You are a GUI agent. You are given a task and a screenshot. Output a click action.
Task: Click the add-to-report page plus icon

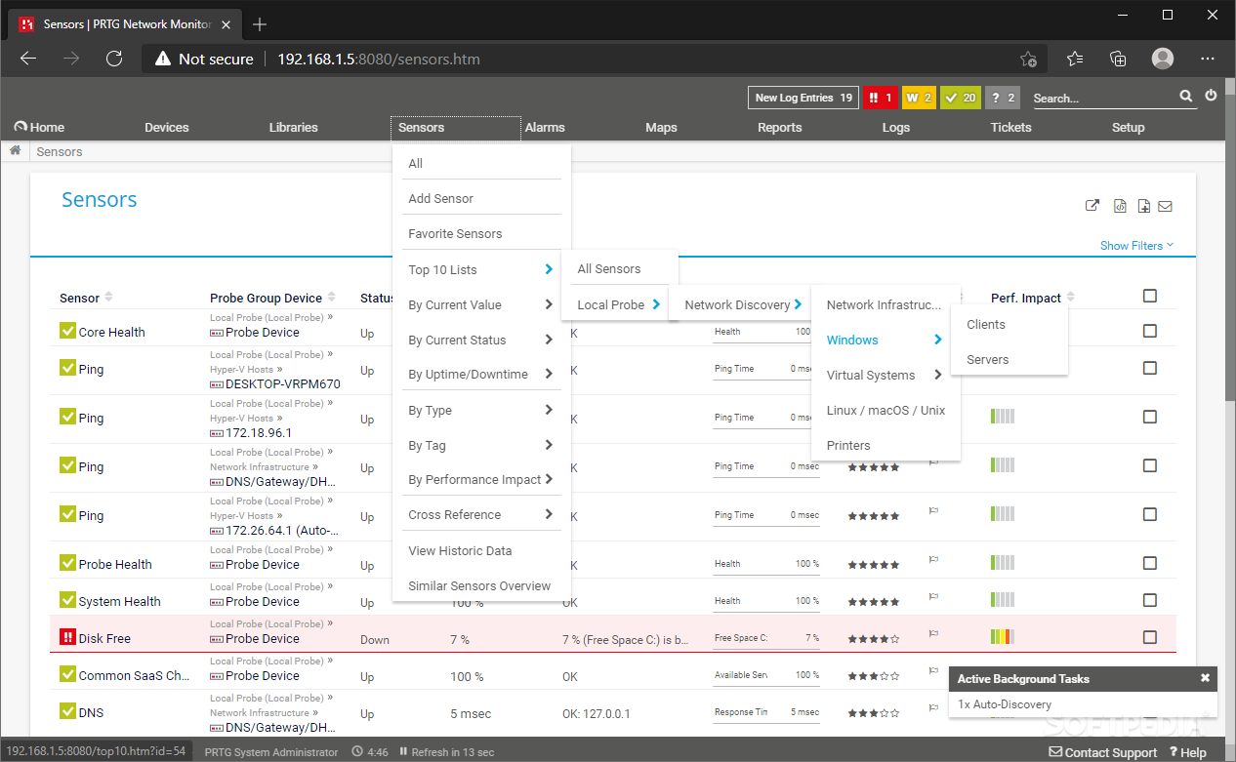tap(1144, 206)
